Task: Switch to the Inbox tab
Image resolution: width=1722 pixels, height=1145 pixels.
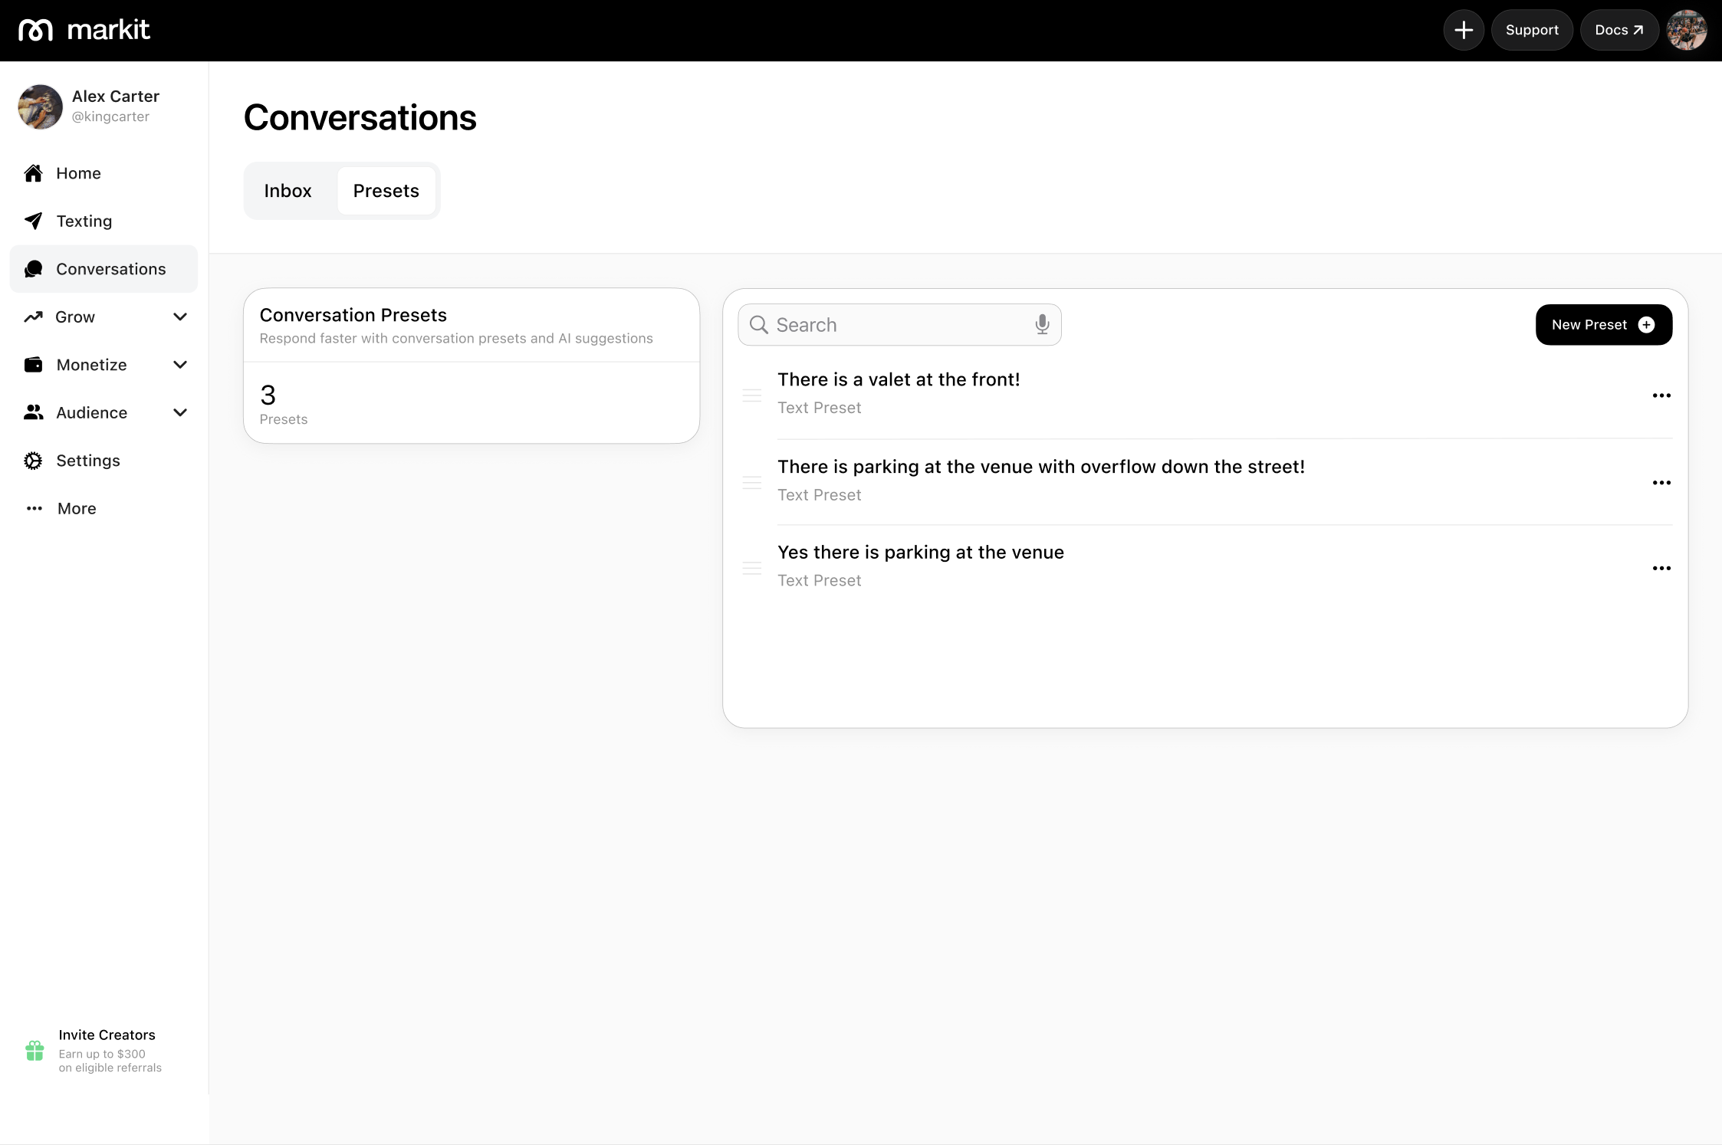Action: point(288,191)
